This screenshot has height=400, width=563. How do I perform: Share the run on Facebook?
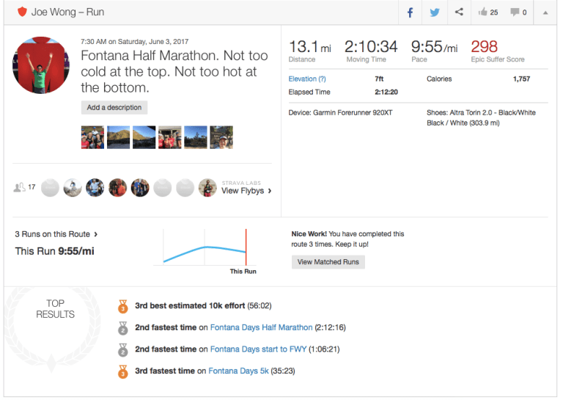[x=411, y=12]
